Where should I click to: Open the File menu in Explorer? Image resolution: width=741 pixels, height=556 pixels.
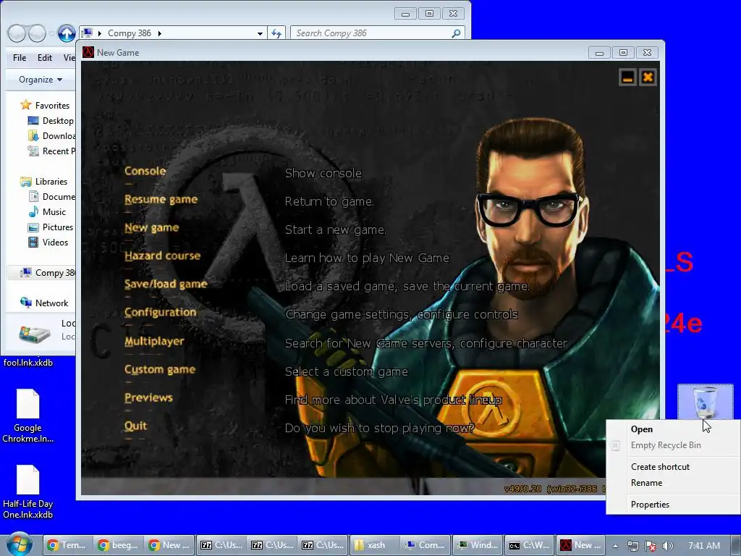20,58
